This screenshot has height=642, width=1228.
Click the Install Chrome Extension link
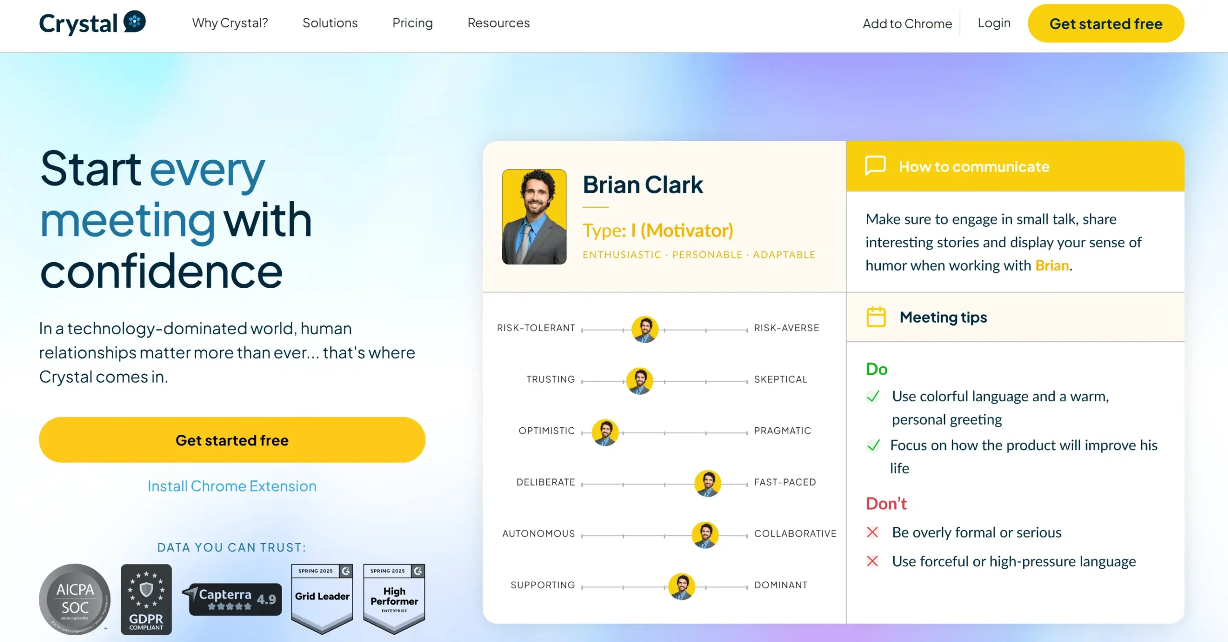232,486
